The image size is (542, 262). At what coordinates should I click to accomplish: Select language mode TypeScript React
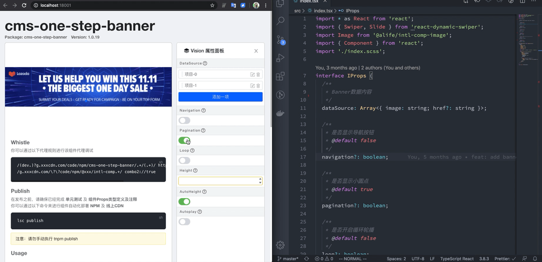[x=457, y=259]
